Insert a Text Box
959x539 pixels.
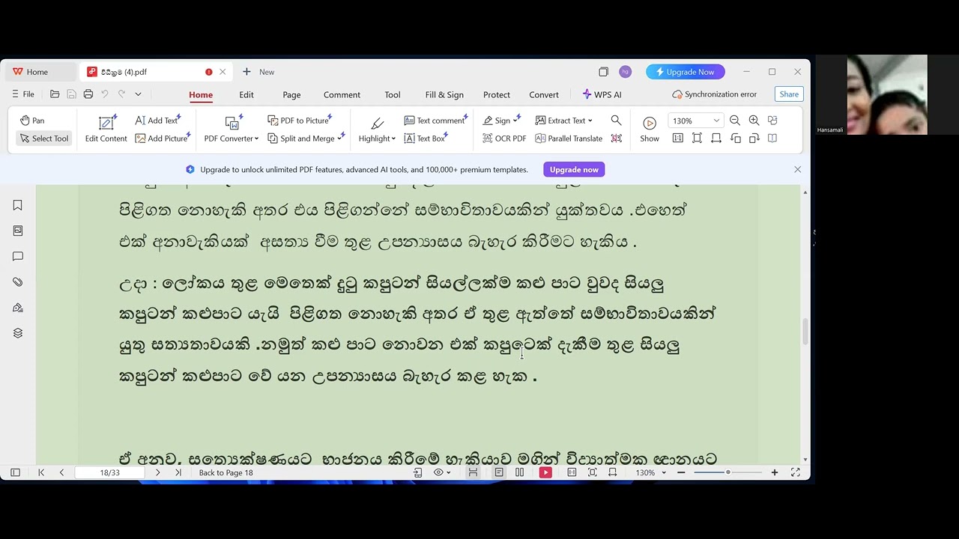pos(426,138)
